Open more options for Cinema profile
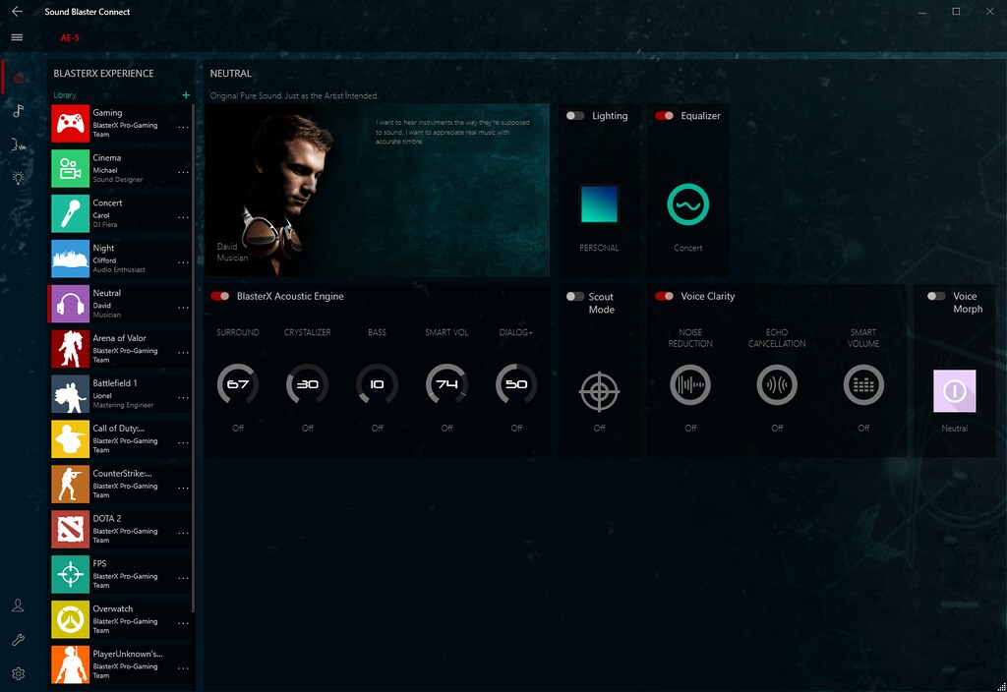This screenshot has height=692, width=1007. 184,172
